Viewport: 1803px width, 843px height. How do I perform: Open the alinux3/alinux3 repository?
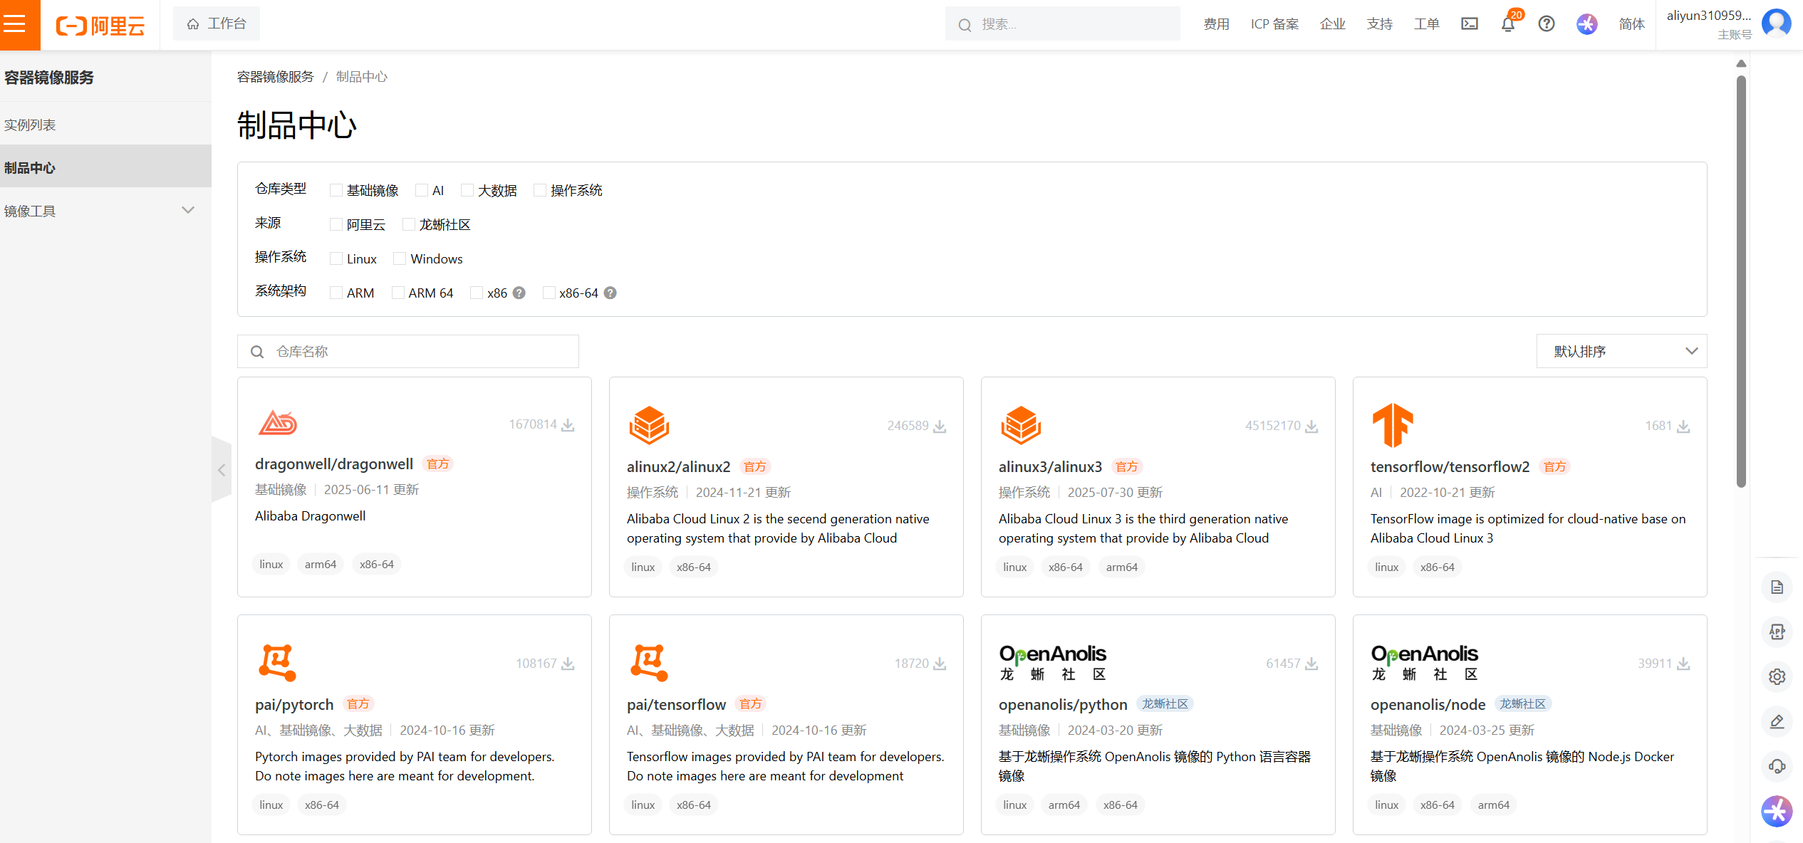1050,467
